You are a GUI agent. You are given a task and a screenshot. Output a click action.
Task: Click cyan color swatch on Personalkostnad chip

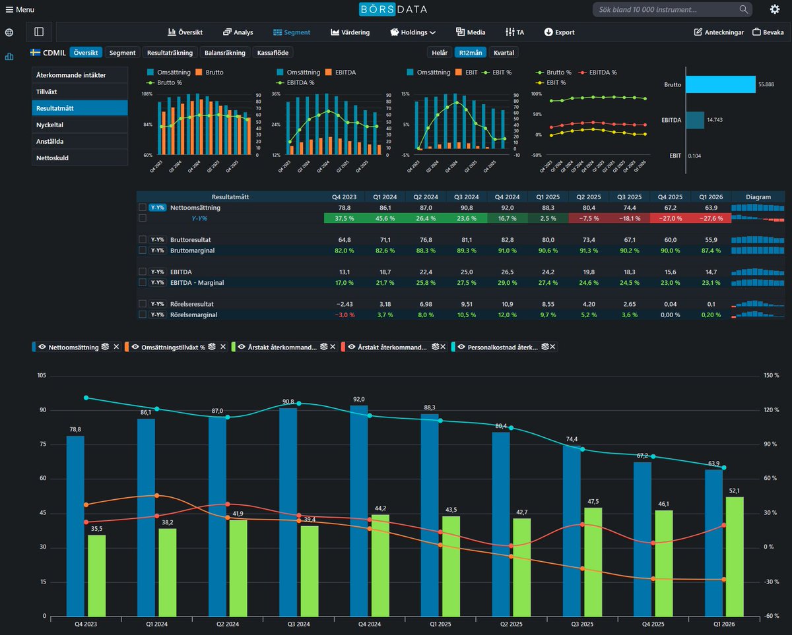[x=453, y=347]
